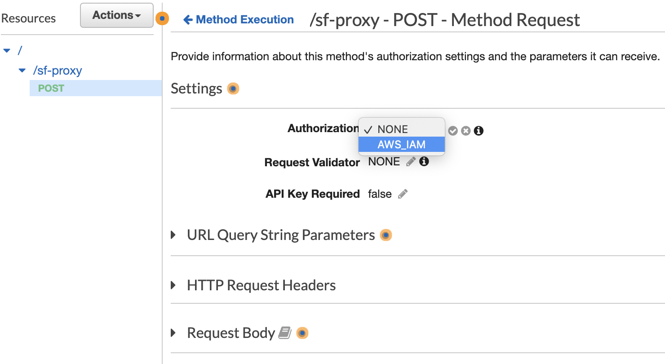Click hint dot beside URL Query String Parameters
This screenshot has width=665, height=364.
[x=386, y=235]
